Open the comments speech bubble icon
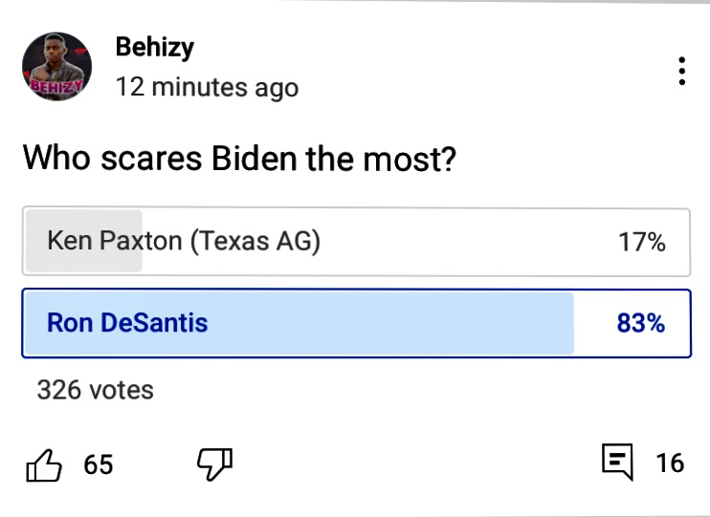 (x=617, y=463)
